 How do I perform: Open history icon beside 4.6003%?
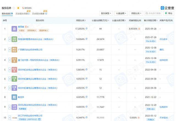click(x=86, y=107)
